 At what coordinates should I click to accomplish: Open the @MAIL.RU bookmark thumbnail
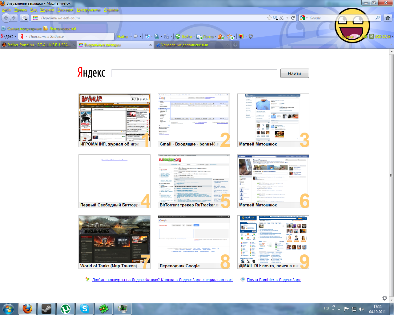(273, 242)
